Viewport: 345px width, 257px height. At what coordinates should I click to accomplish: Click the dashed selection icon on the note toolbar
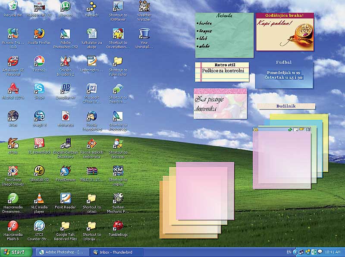click(x=296, y=130)
